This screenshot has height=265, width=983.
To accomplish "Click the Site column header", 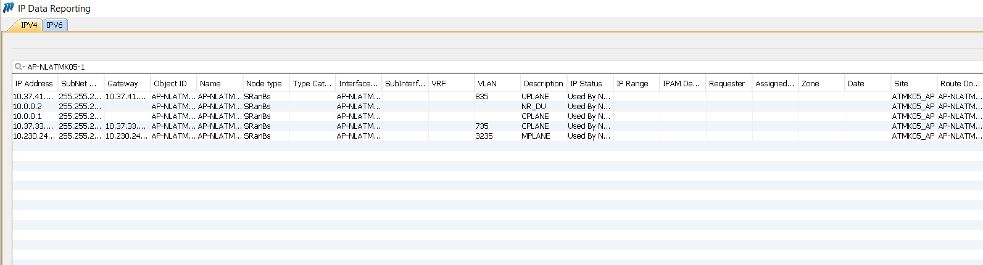I will tap(901, 83).
